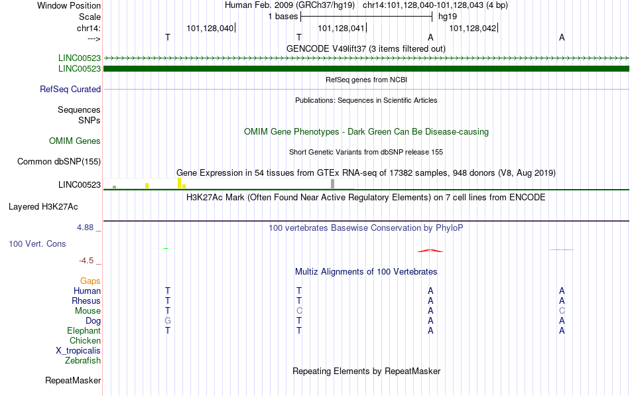
Task: Select the Scale label
Action: pos(90,17)
